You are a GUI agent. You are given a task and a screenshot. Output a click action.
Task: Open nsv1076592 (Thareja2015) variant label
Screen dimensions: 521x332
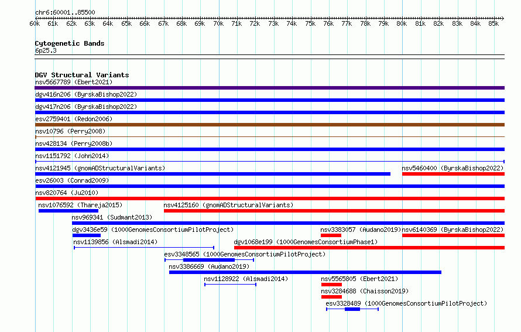pyautogui.click(x=80, y=205)
